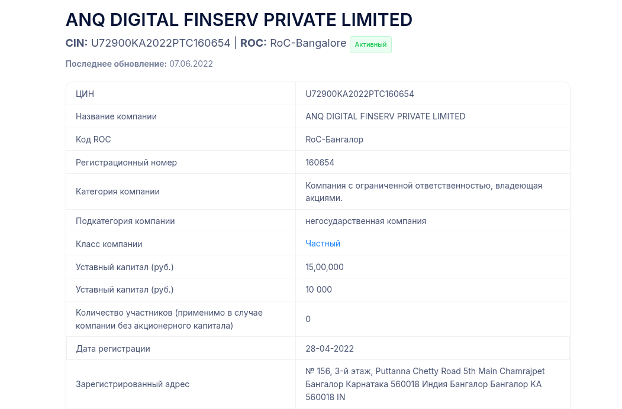Viewport: 622px width, 409px height.
Task: Click the "Дата регистрации" row label
Action: click(x=113, y=349)
